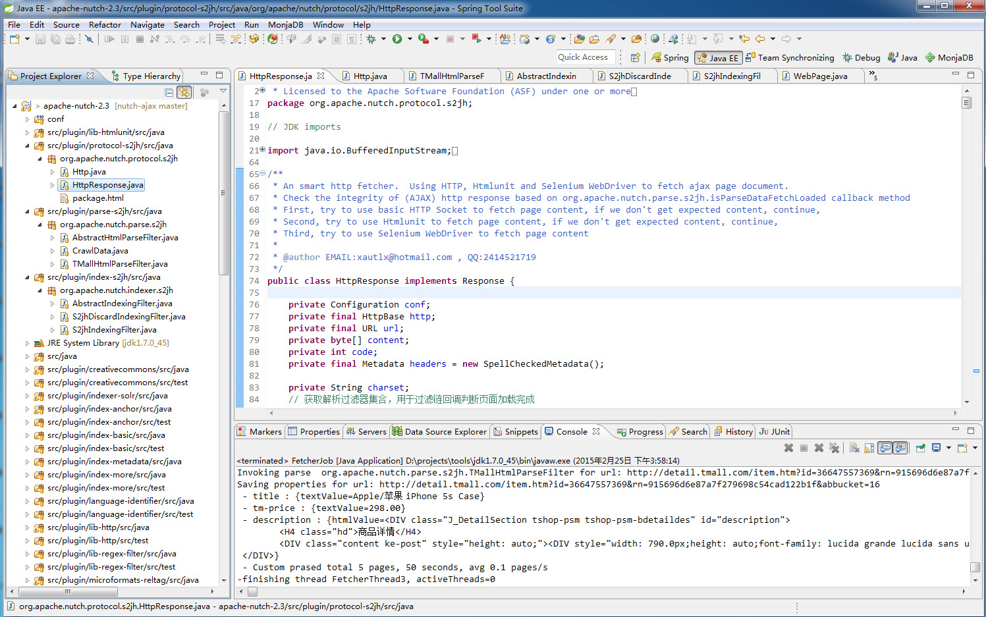
Task: Click the Back navigation arrow icon
Action: click(x=760, y=40)
